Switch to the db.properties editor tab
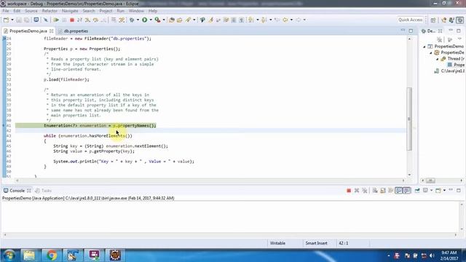This screenshot has width=466, height=262. click(73, 31)
